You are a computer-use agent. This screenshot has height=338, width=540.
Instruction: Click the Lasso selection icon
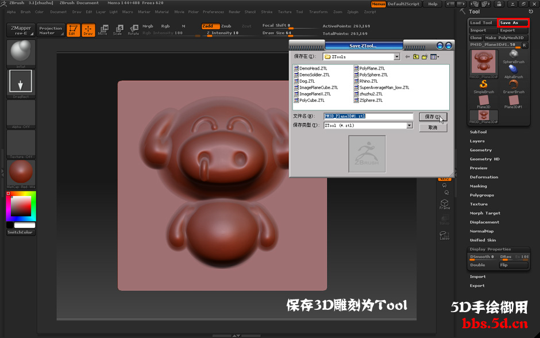[445, 235]
